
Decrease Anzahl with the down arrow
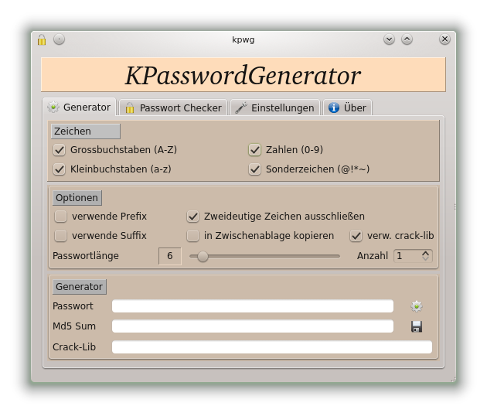tap(425, 258)
